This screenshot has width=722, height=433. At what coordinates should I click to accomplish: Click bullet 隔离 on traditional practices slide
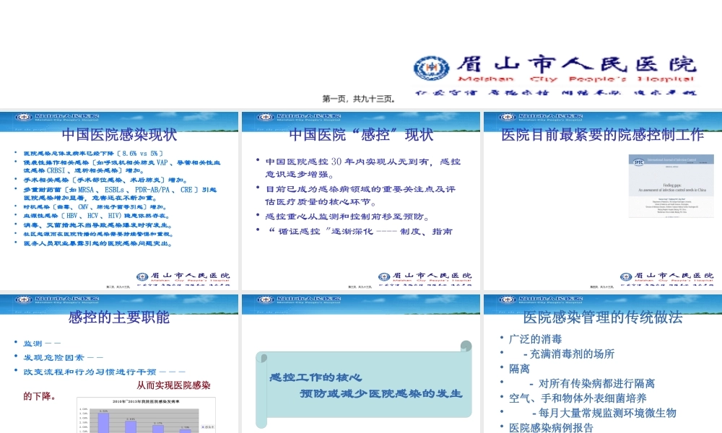coord(519,369)
